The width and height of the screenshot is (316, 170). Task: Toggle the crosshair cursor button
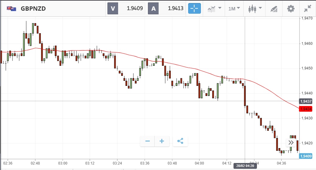[195, 9]
